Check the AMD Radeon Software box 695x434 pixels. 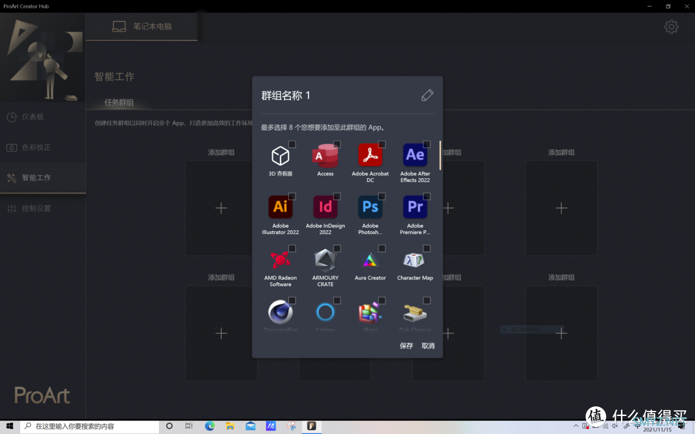pos(292,248)
